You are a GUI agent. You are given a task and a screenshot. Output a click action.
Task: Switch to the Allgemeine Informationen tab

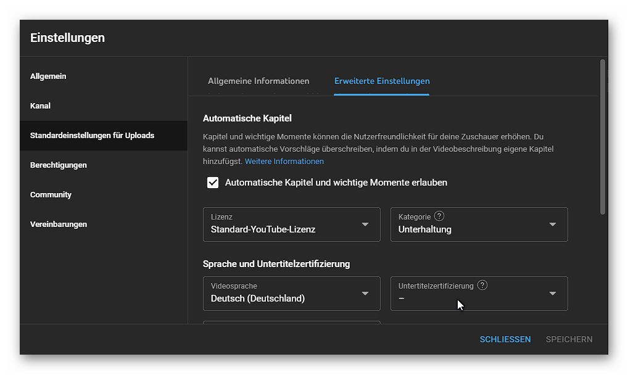(x=258, y=81)
